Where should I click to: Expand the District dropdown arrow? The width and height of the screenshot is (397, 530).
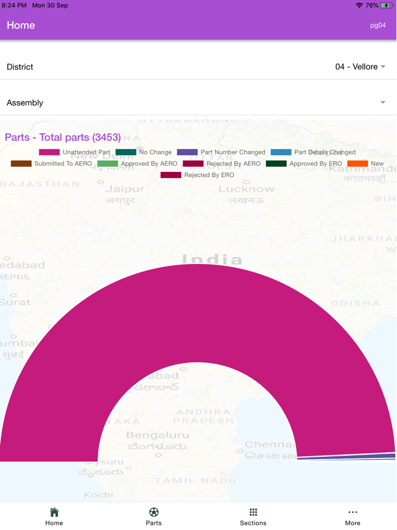383,67
